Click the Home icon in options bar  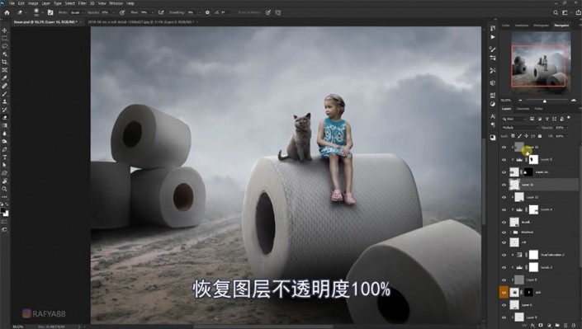pos(7,12)
